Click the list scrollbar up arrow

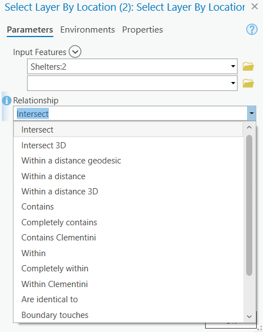[250, 128]
